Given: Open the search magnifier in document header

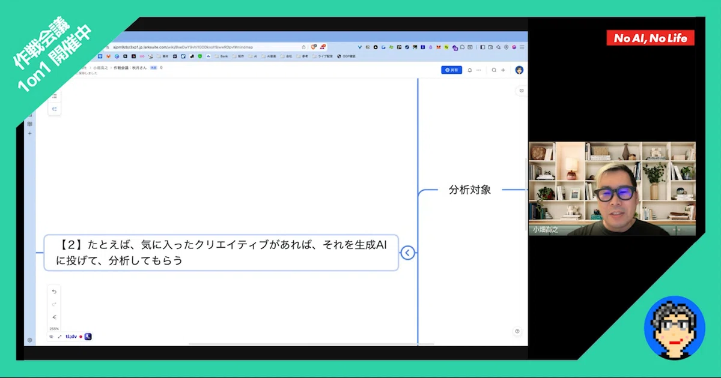Looking at the screenshot, I should click(x=494, y=70).
